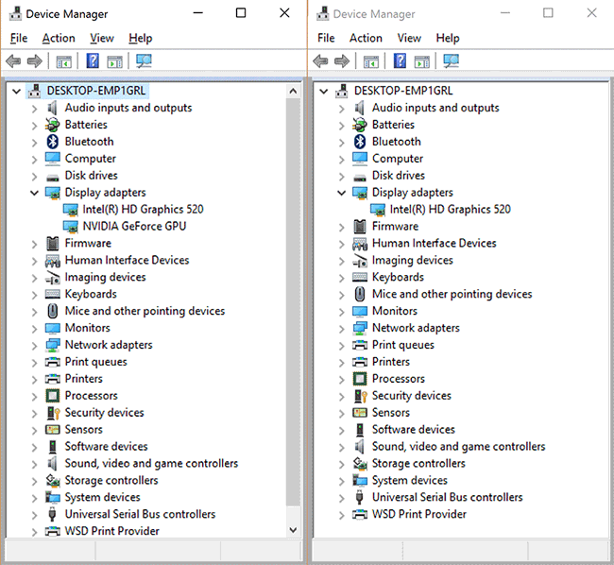Click Show/Hide console tree icon, left window
The height and width of the screenshot is (565, 614).
click(63, 61)
